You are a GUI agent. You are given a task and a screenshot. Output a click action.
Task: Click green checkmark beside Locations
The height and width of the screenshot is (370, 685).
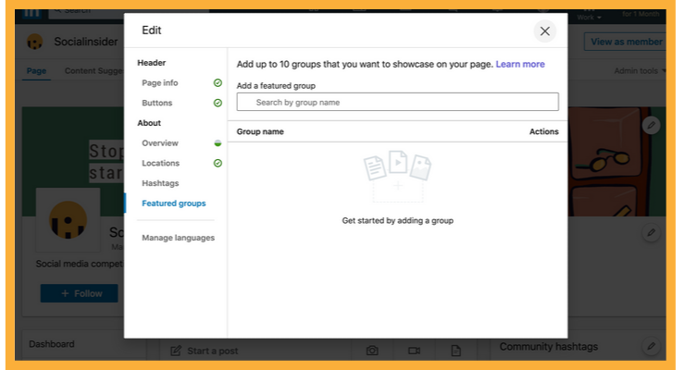[x=218, y=163]
